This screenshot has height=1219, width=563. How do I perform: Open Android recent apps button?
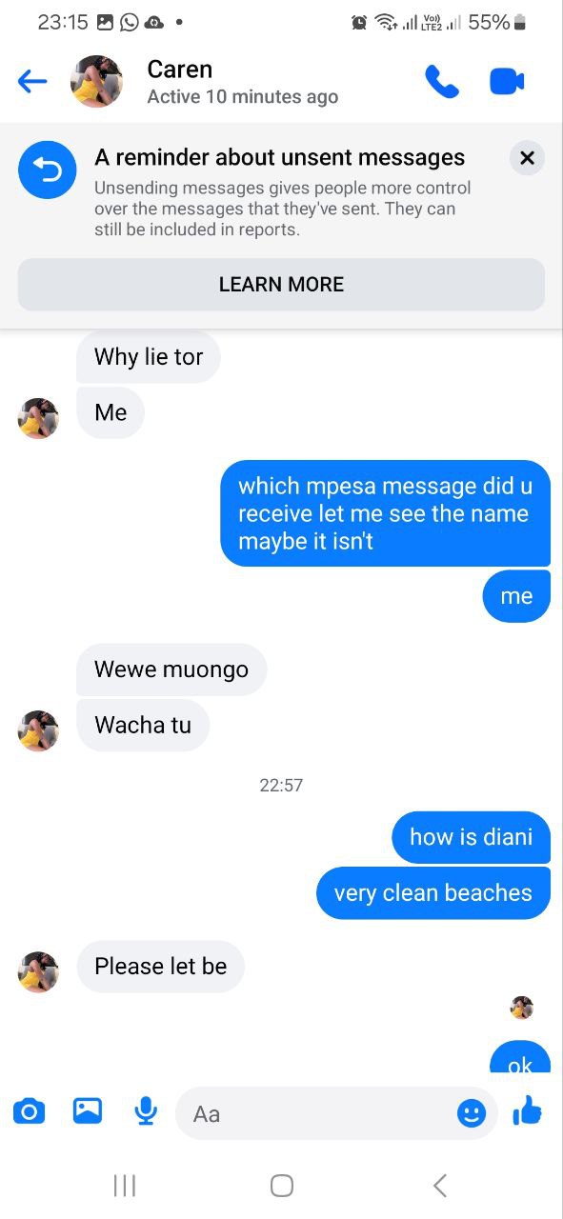click(125, 1186)
